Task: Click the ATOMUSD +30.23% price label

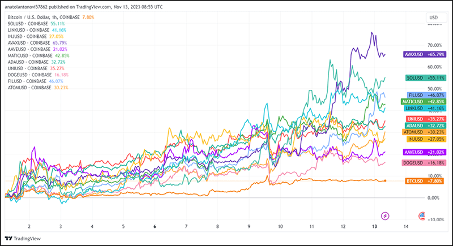Action: [424, 132]
